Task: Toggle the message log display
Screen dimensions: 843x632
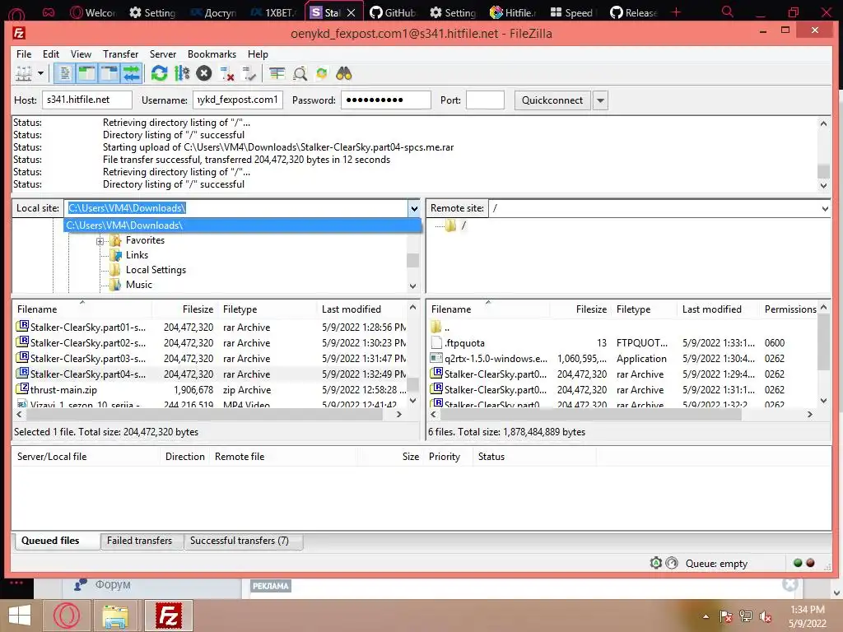Action: [x=64, y=73]
